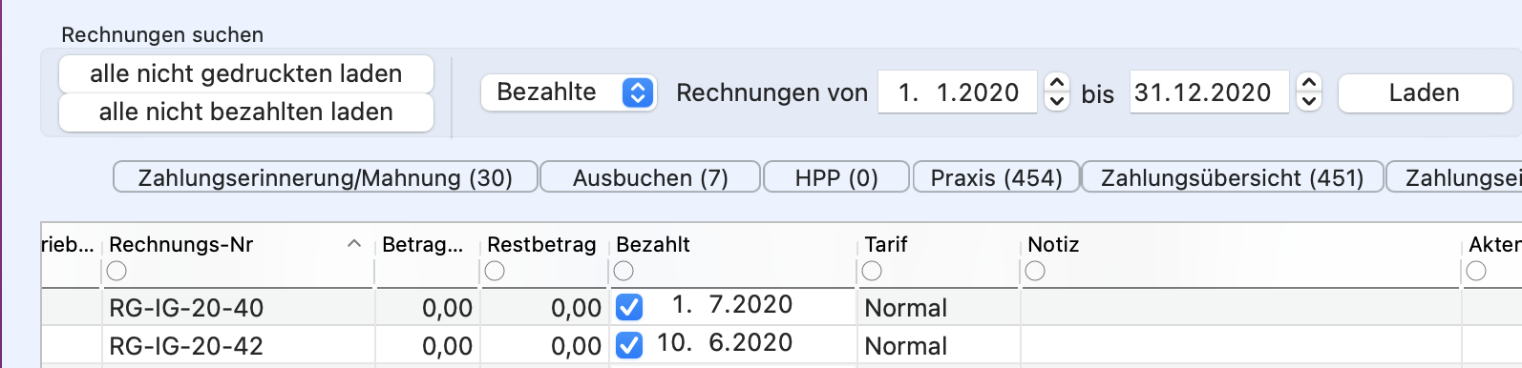Switch to HPP (0) tab
The width and height of the screenshot is (1522, 368).
(x=836, y=177)
